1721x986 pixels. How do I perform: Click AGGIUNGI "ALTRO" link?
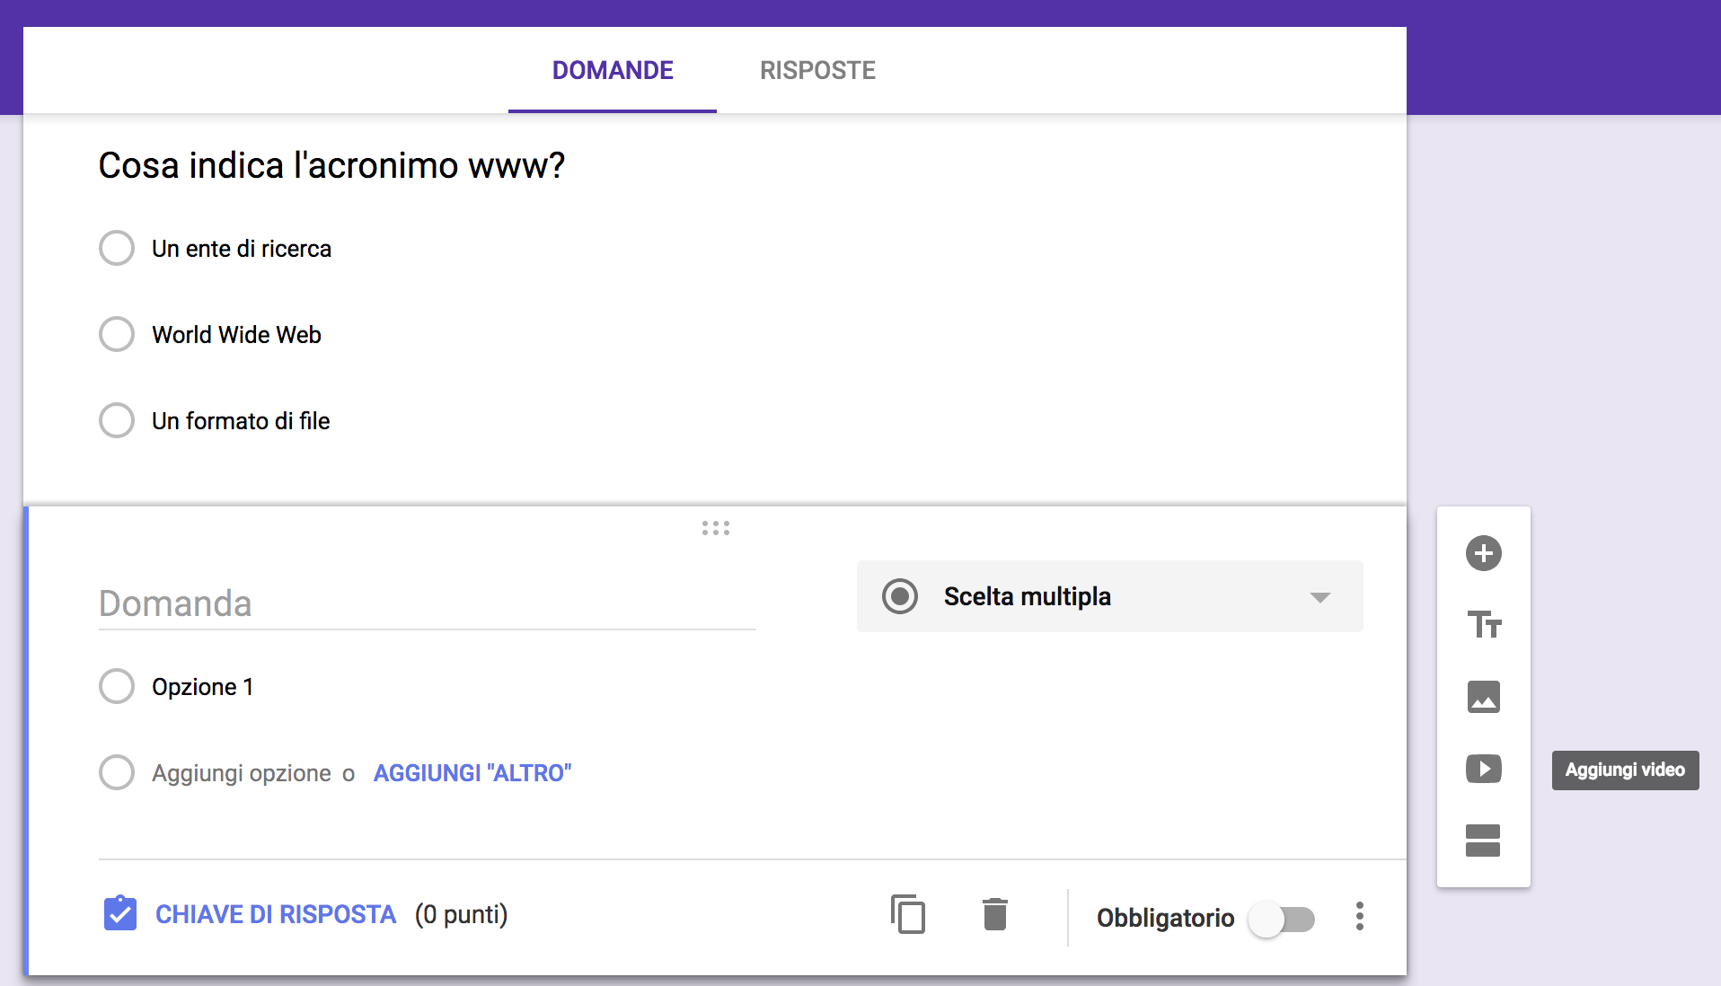click(472, 773)
